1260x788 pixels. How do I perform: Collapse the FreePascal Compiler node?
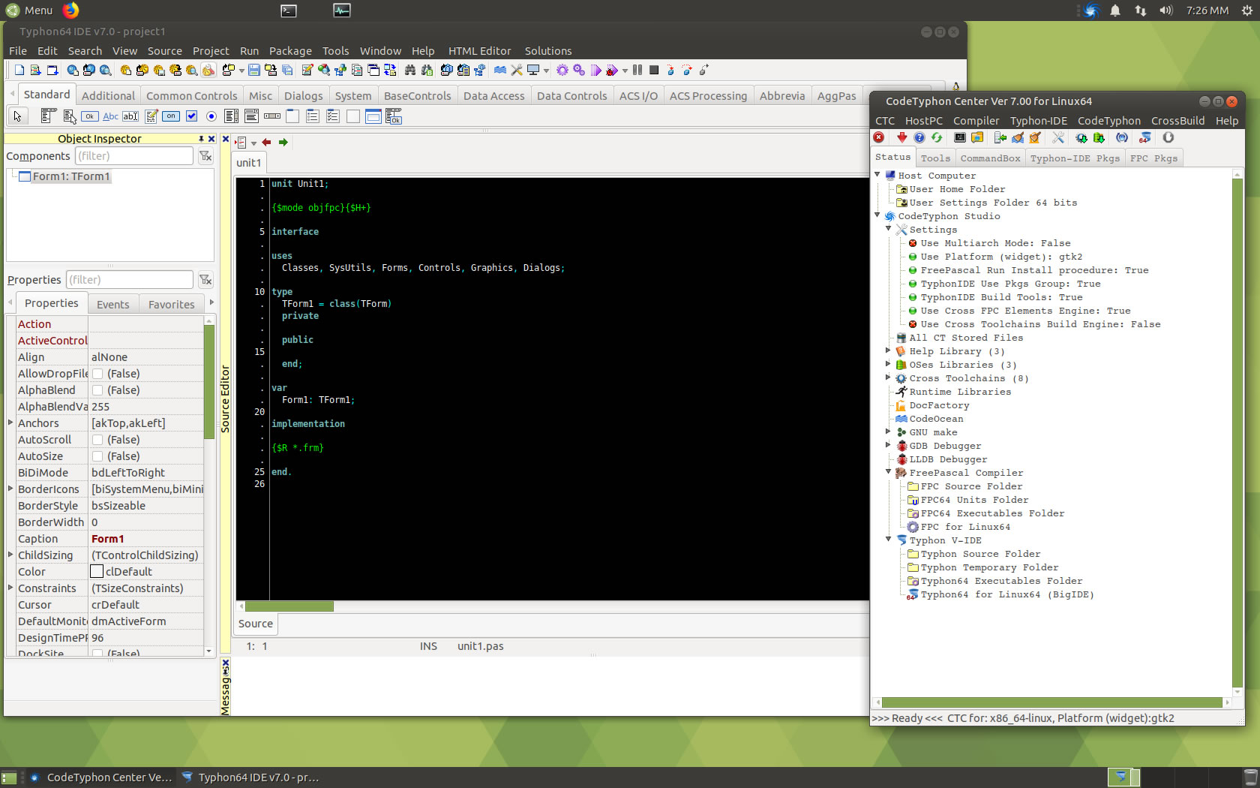coord(889,472)
